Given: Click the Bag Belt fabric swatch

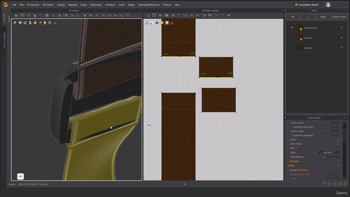Looking at the screenshot, I should pyautogui.click(x=299, y=48).
